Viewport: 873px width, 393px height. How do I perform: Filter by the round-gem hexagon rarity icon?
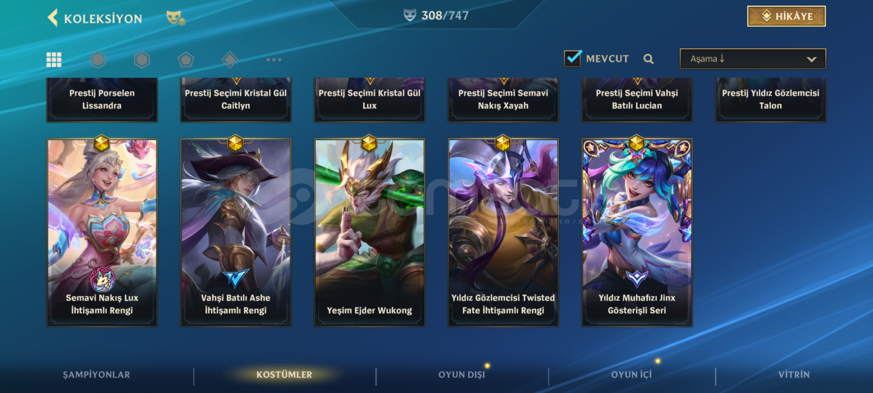[98, 60]
